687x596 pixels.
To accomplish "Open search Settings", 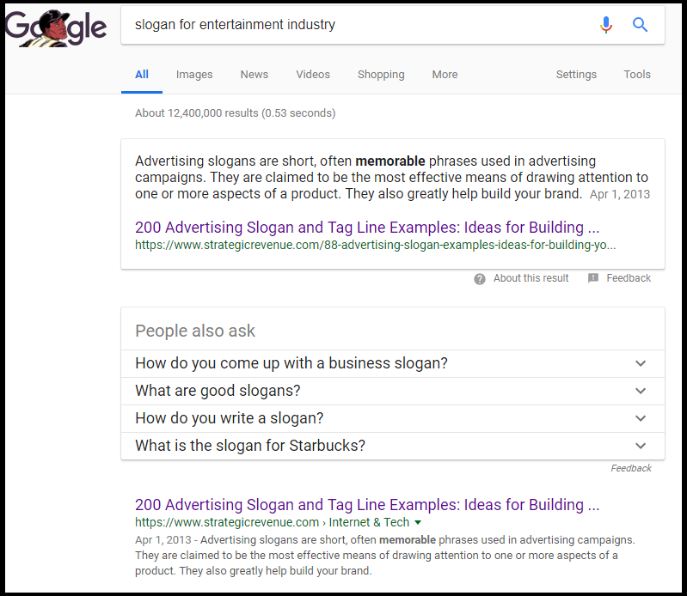I will pos(576,75).
